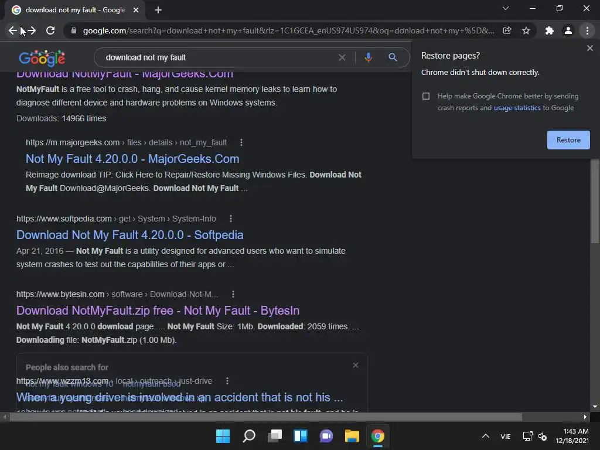Click the 'https://www.bytesin.com' breadcrumb text
The width and height of the screenshot is (600, 450).
coord(60,294)
